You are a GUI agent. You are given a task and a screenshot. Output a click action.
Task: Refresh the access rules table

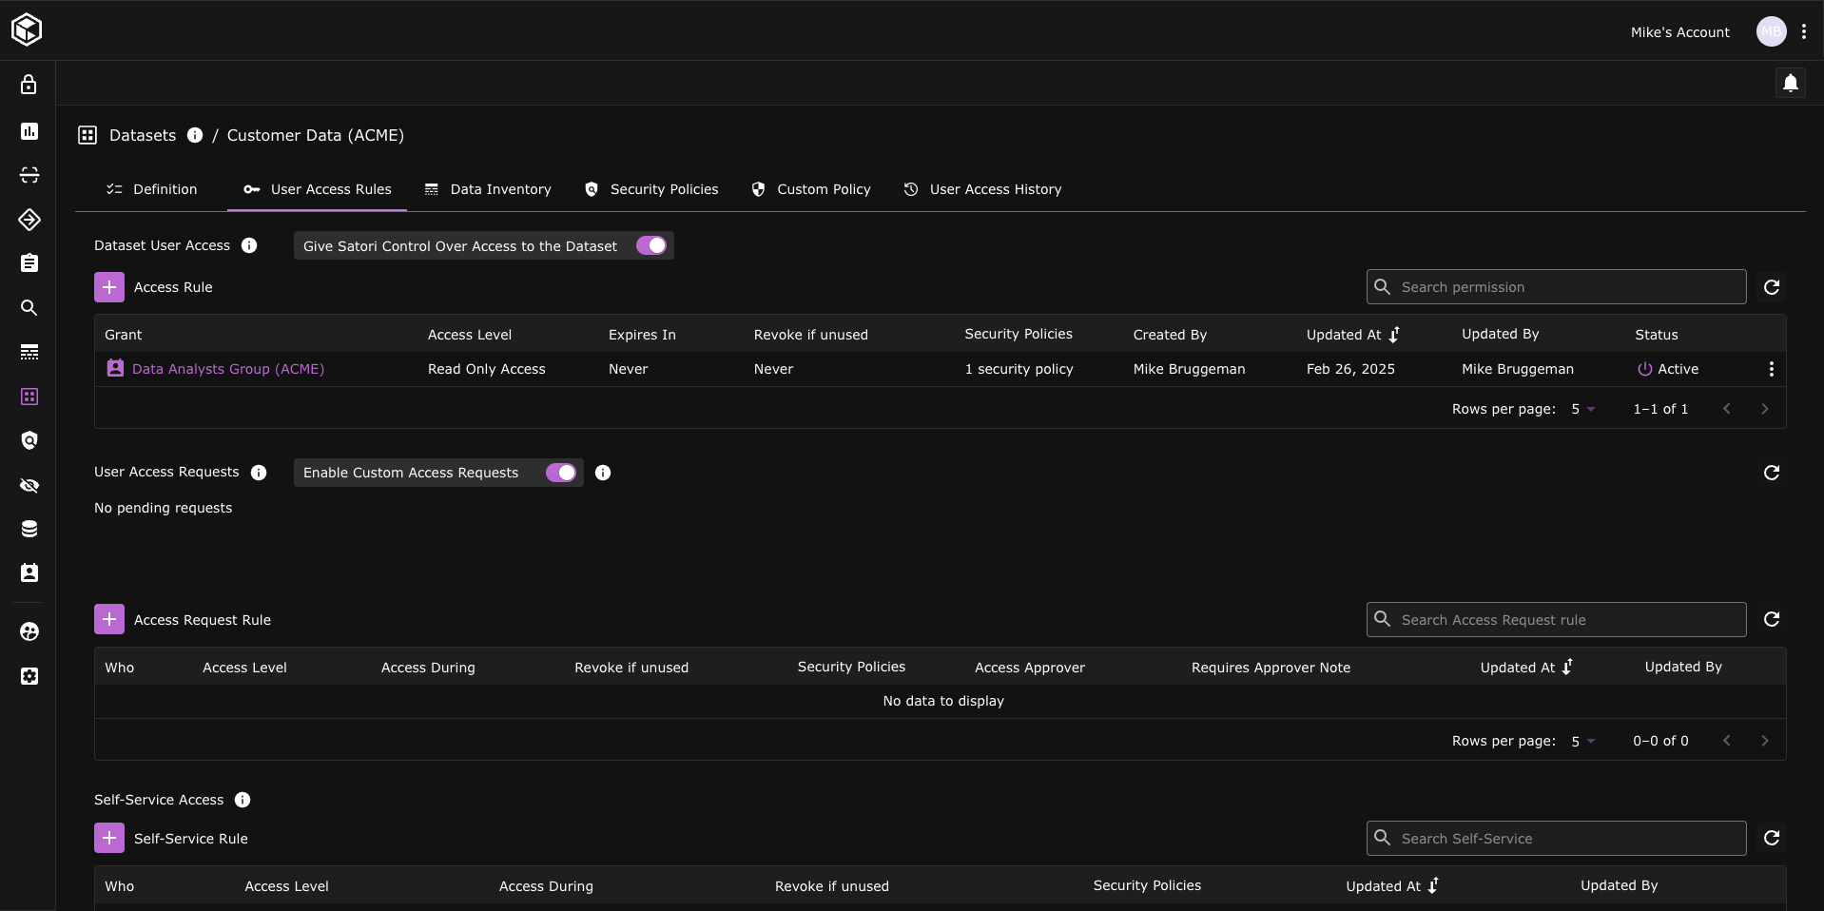1771,287
